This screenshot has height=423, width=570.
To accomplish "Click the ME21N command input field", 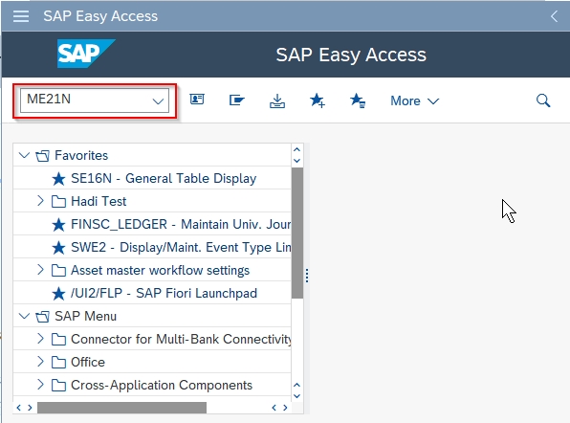I will [x=95, y=100].
